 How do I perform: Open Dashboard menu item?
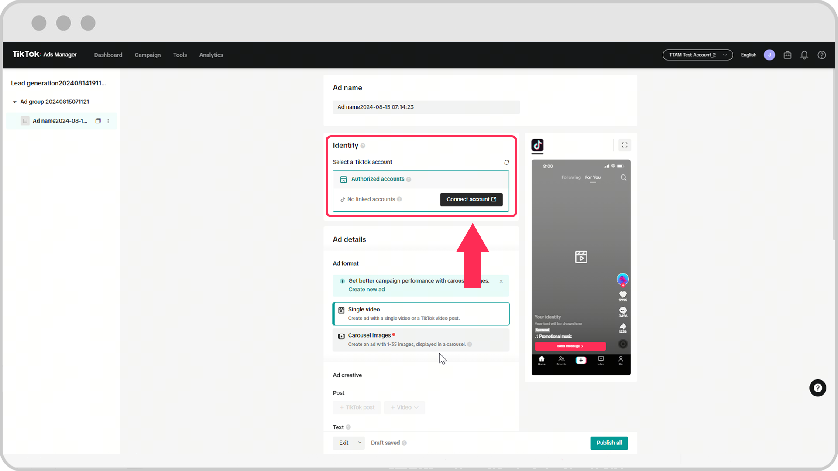click(108, 55)
